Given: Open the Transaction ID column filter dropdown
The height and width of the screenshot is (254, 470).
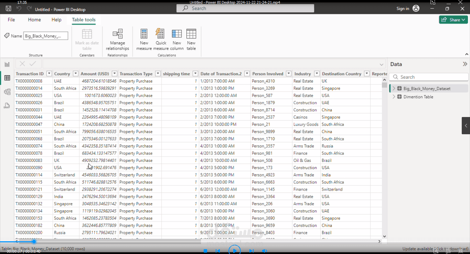Looking at the screenshot, I should [49, 74].
